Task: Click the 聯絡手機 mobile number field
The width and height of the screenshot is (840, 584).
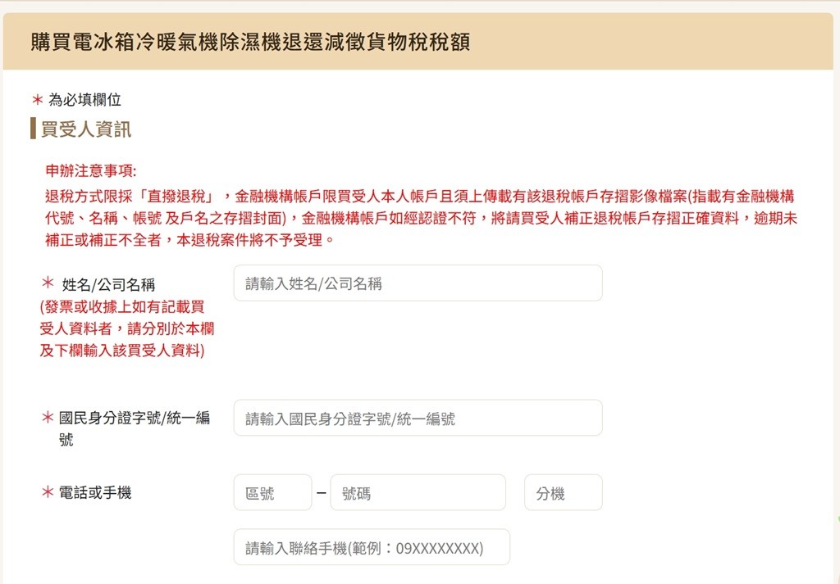Action: pos(372,547)
